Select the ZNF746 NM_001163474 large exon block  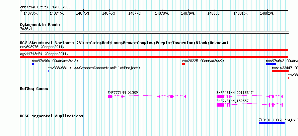(x=220, y=97)
